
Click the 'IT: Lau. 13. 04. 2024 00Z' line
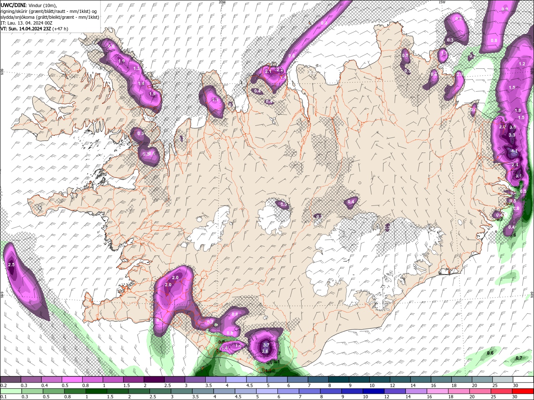[x=26, y=23]
